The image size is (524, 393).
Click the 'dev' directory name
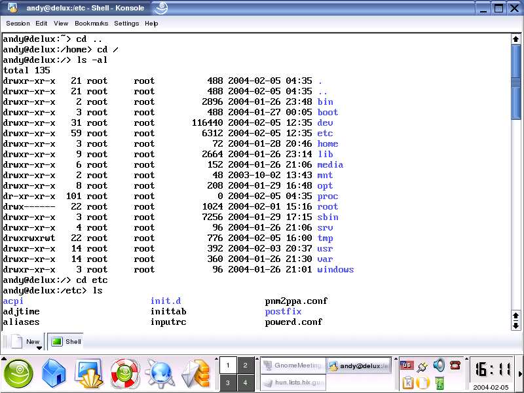click(x=325, y=123)
